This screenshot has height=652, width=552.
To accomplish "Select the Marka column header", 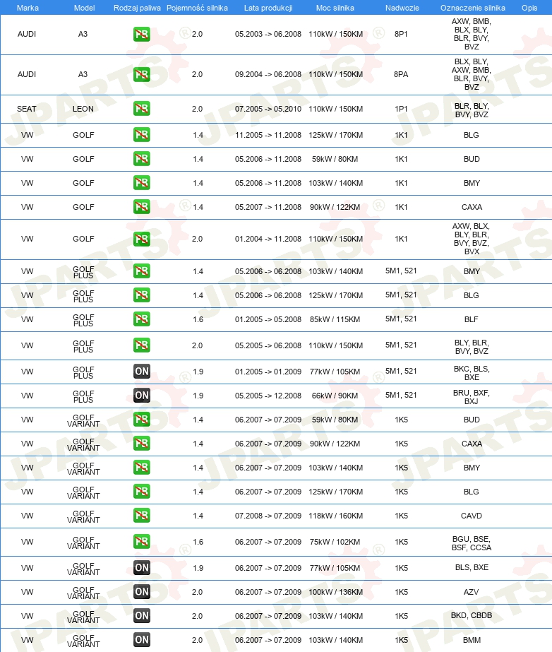I will [28, 8].
